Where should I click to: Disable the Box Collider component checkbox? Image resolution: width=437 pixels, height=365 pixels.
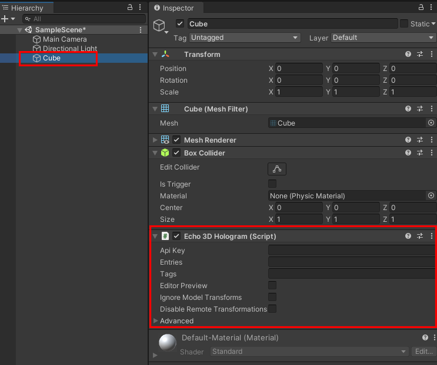[176, 153]
